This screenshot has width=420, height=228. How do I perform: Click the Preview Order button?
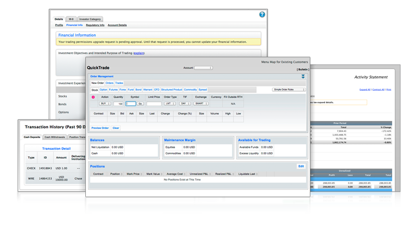pos(100,128)
